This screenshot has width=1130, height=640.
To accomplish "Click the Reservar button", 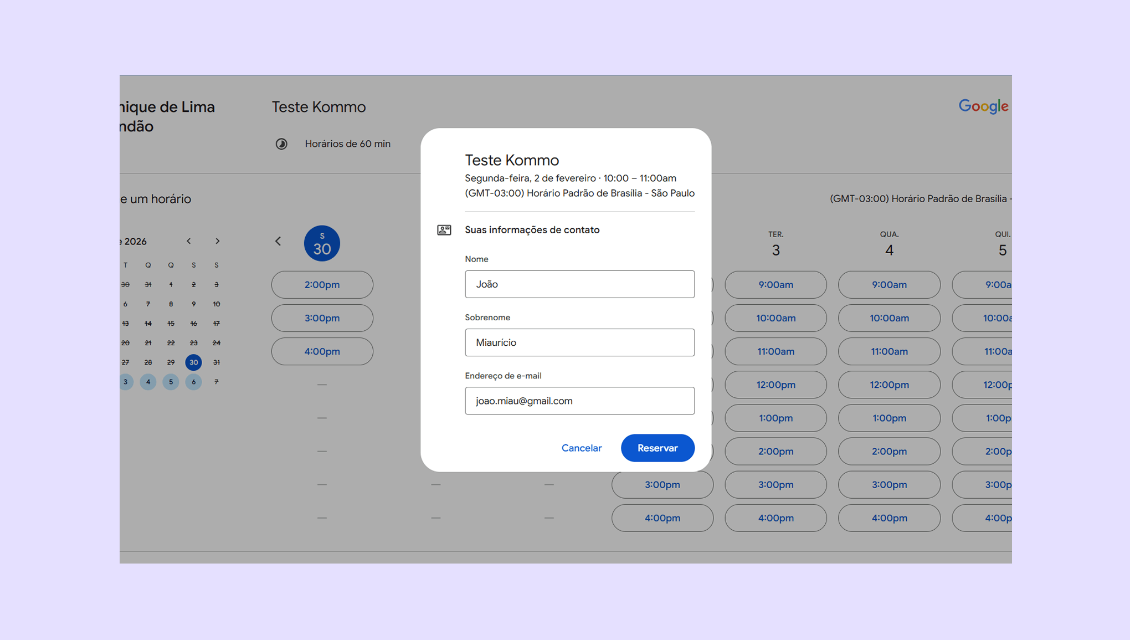I will (658, 448).
